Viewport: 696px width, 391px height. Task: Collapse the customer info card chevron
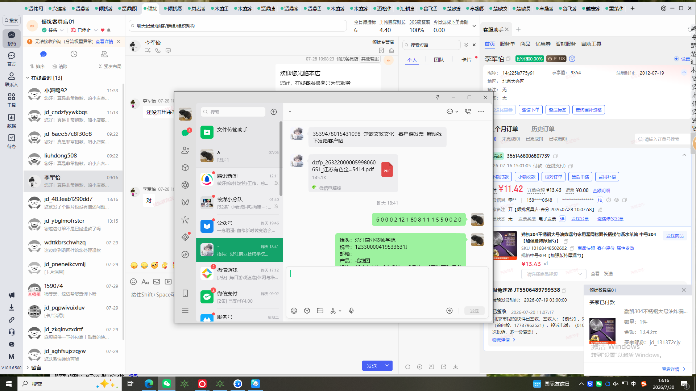point(684,72)
